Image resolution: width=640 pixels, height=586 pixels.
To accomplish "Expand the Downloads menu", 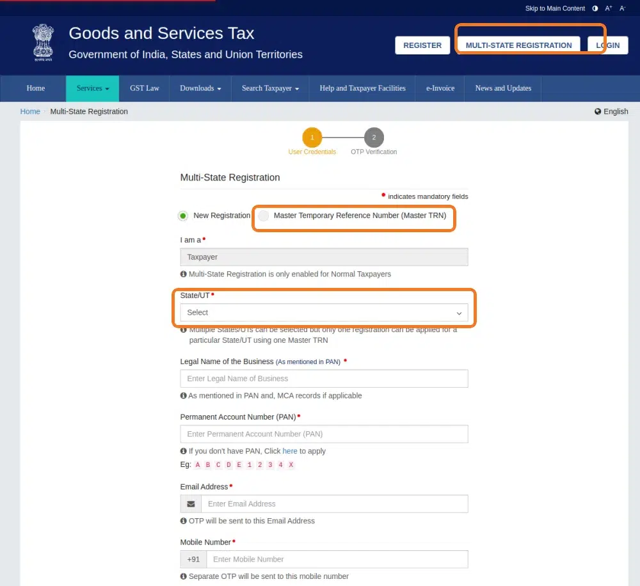I will point(200,88).
